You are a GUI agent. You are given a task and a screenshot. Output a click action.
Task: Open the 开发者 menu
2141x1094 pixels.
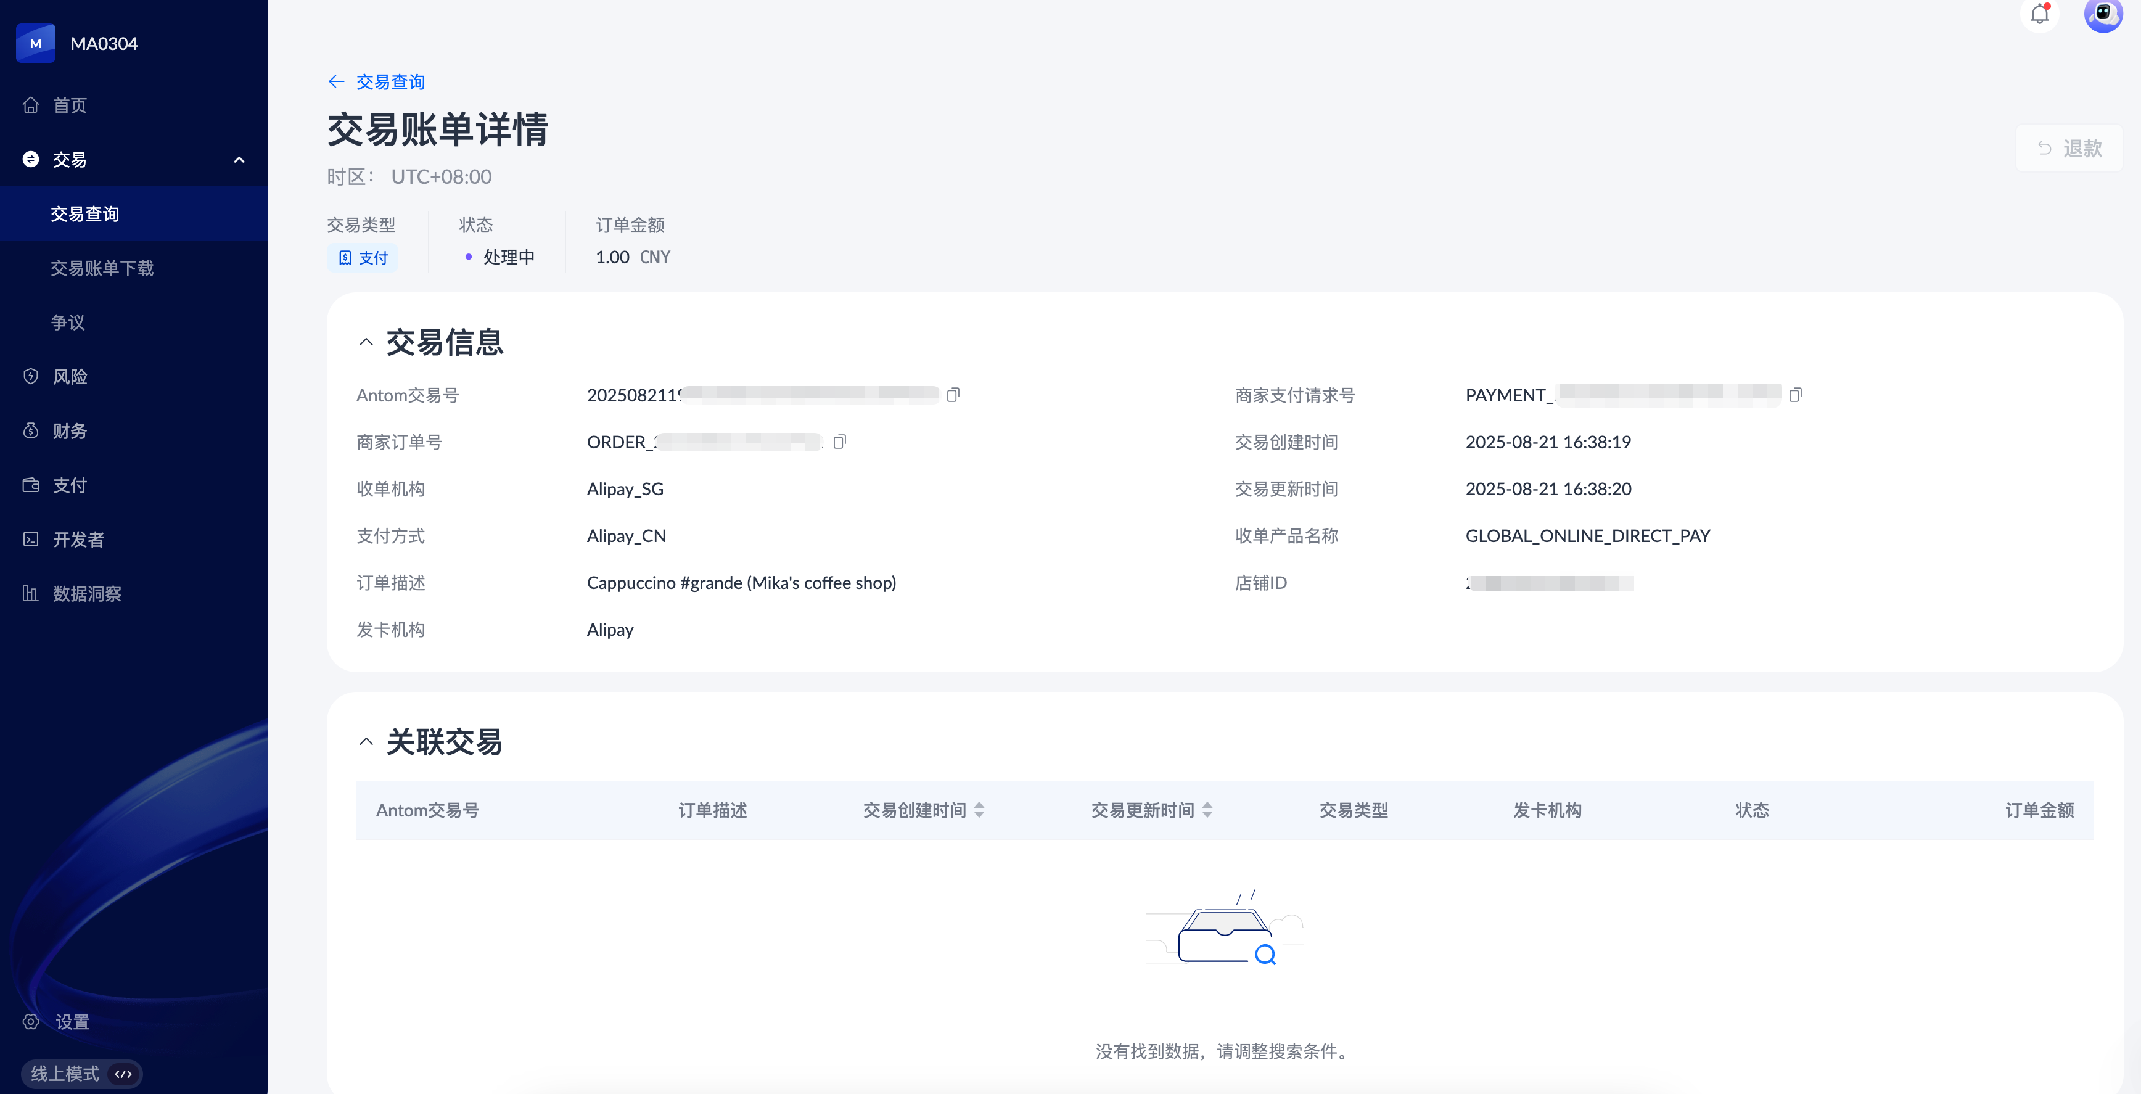coord(78,540)
